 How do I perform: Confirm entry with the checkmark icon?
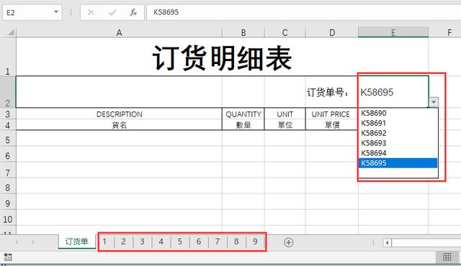112,12
